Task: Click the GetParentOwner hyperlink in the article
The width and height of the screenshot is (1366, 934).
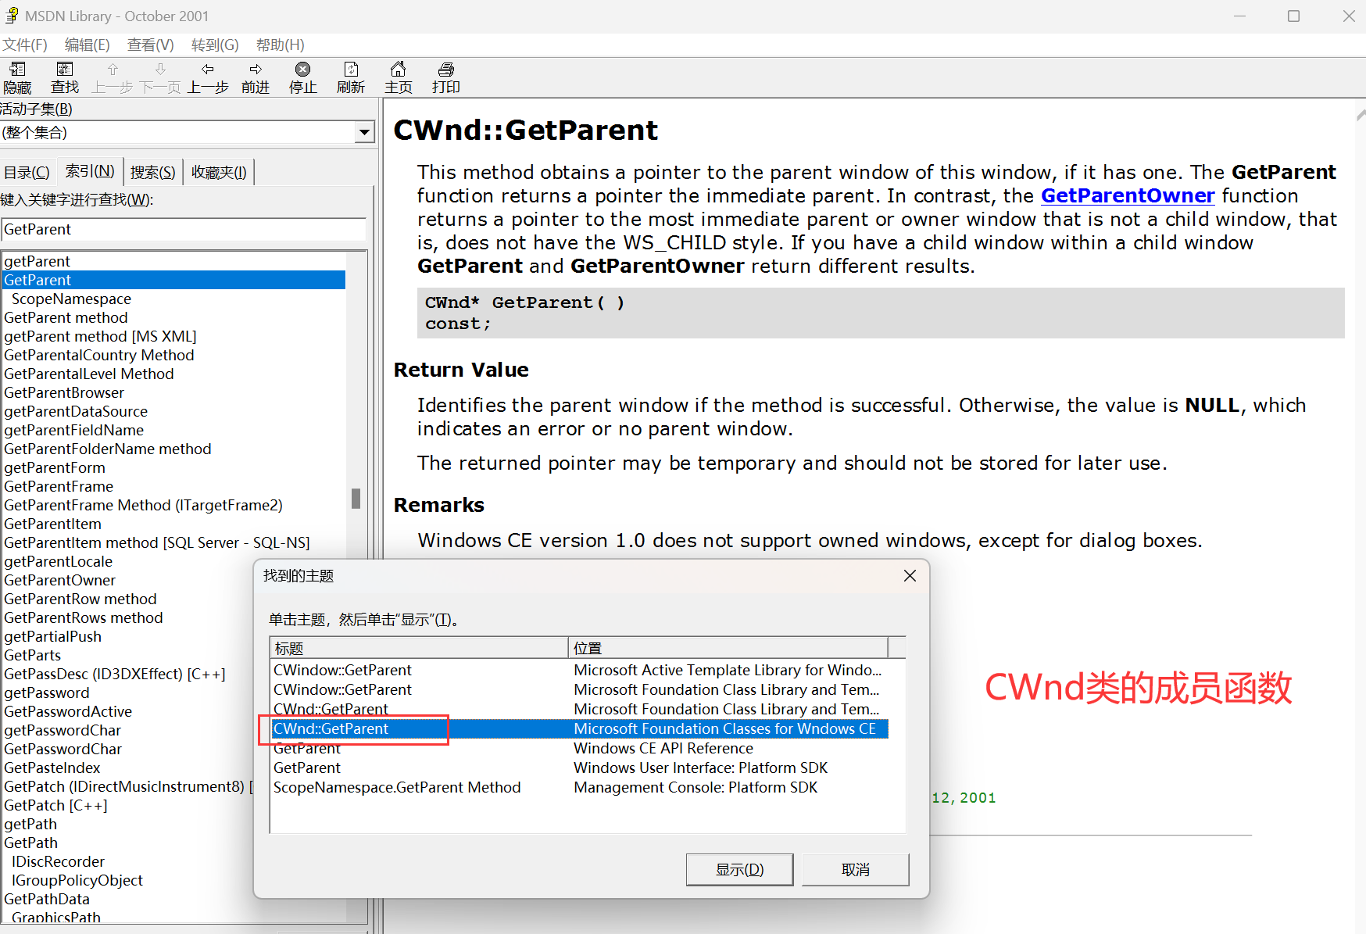Action: coord(1128,195)
